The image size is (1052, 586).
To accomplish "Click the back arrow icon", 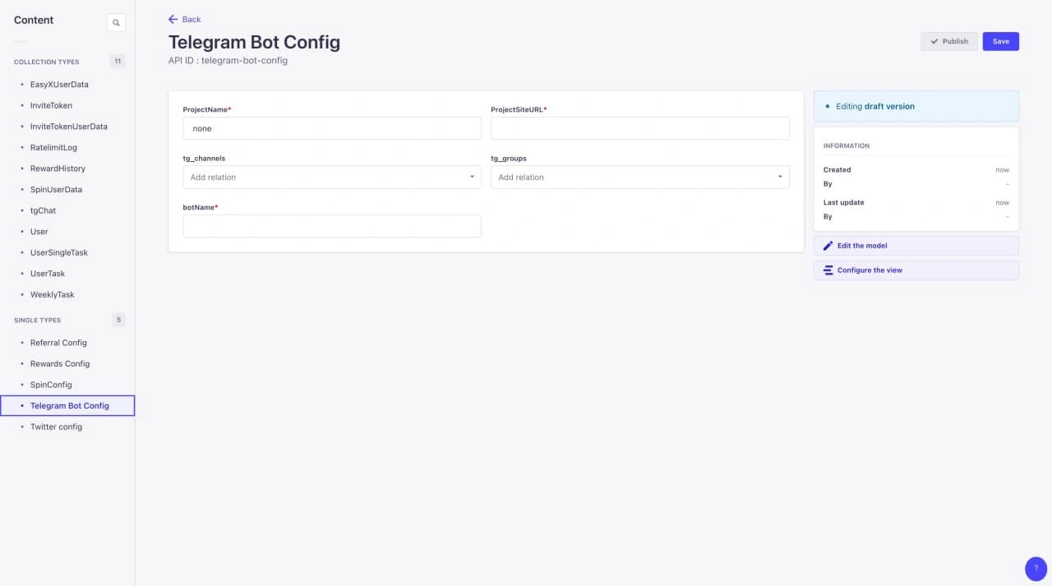I will [173, 19].
